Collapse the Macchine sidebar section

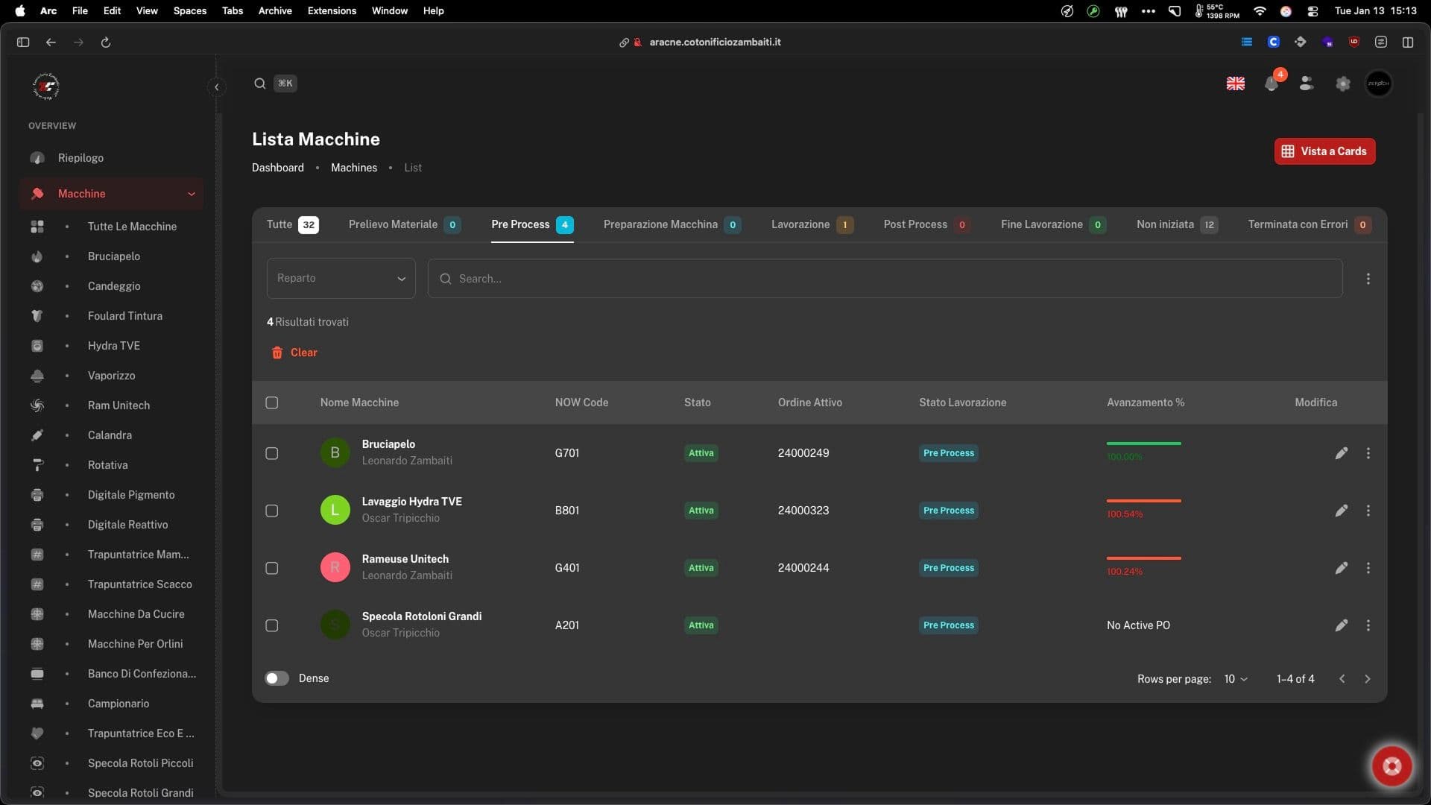191,194
